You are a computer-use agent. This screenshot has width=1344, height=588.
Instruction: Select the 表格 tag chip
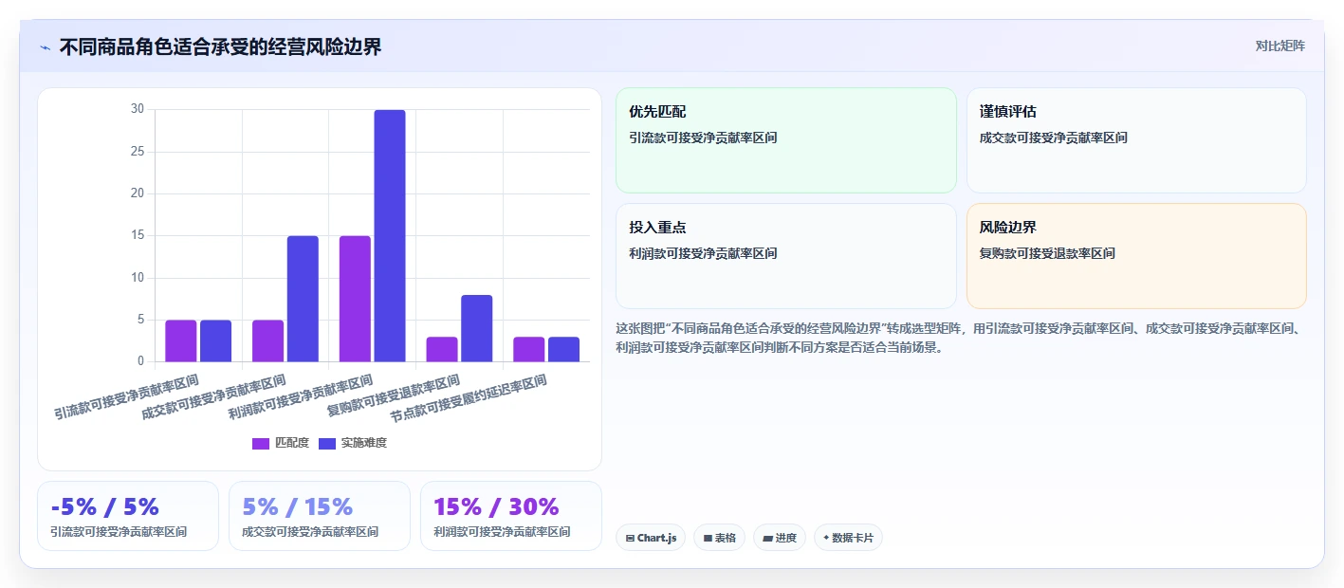point(720,538)
